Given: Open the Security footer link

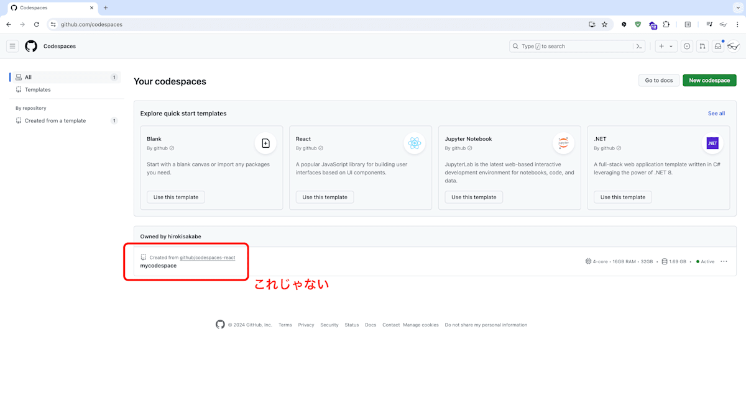Looking at the screenshot, I should point(329,325).
